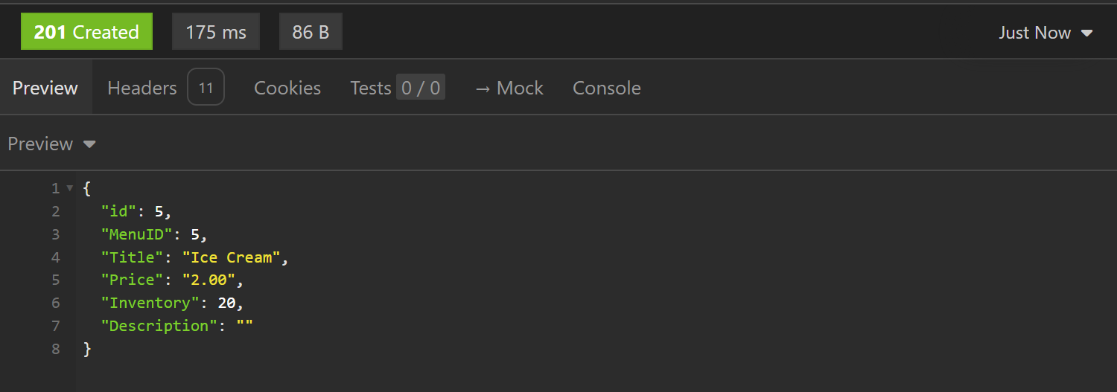Click the 175 ms response time badge
Viewport: 1117px width, 392px height.
click(216, 32)
